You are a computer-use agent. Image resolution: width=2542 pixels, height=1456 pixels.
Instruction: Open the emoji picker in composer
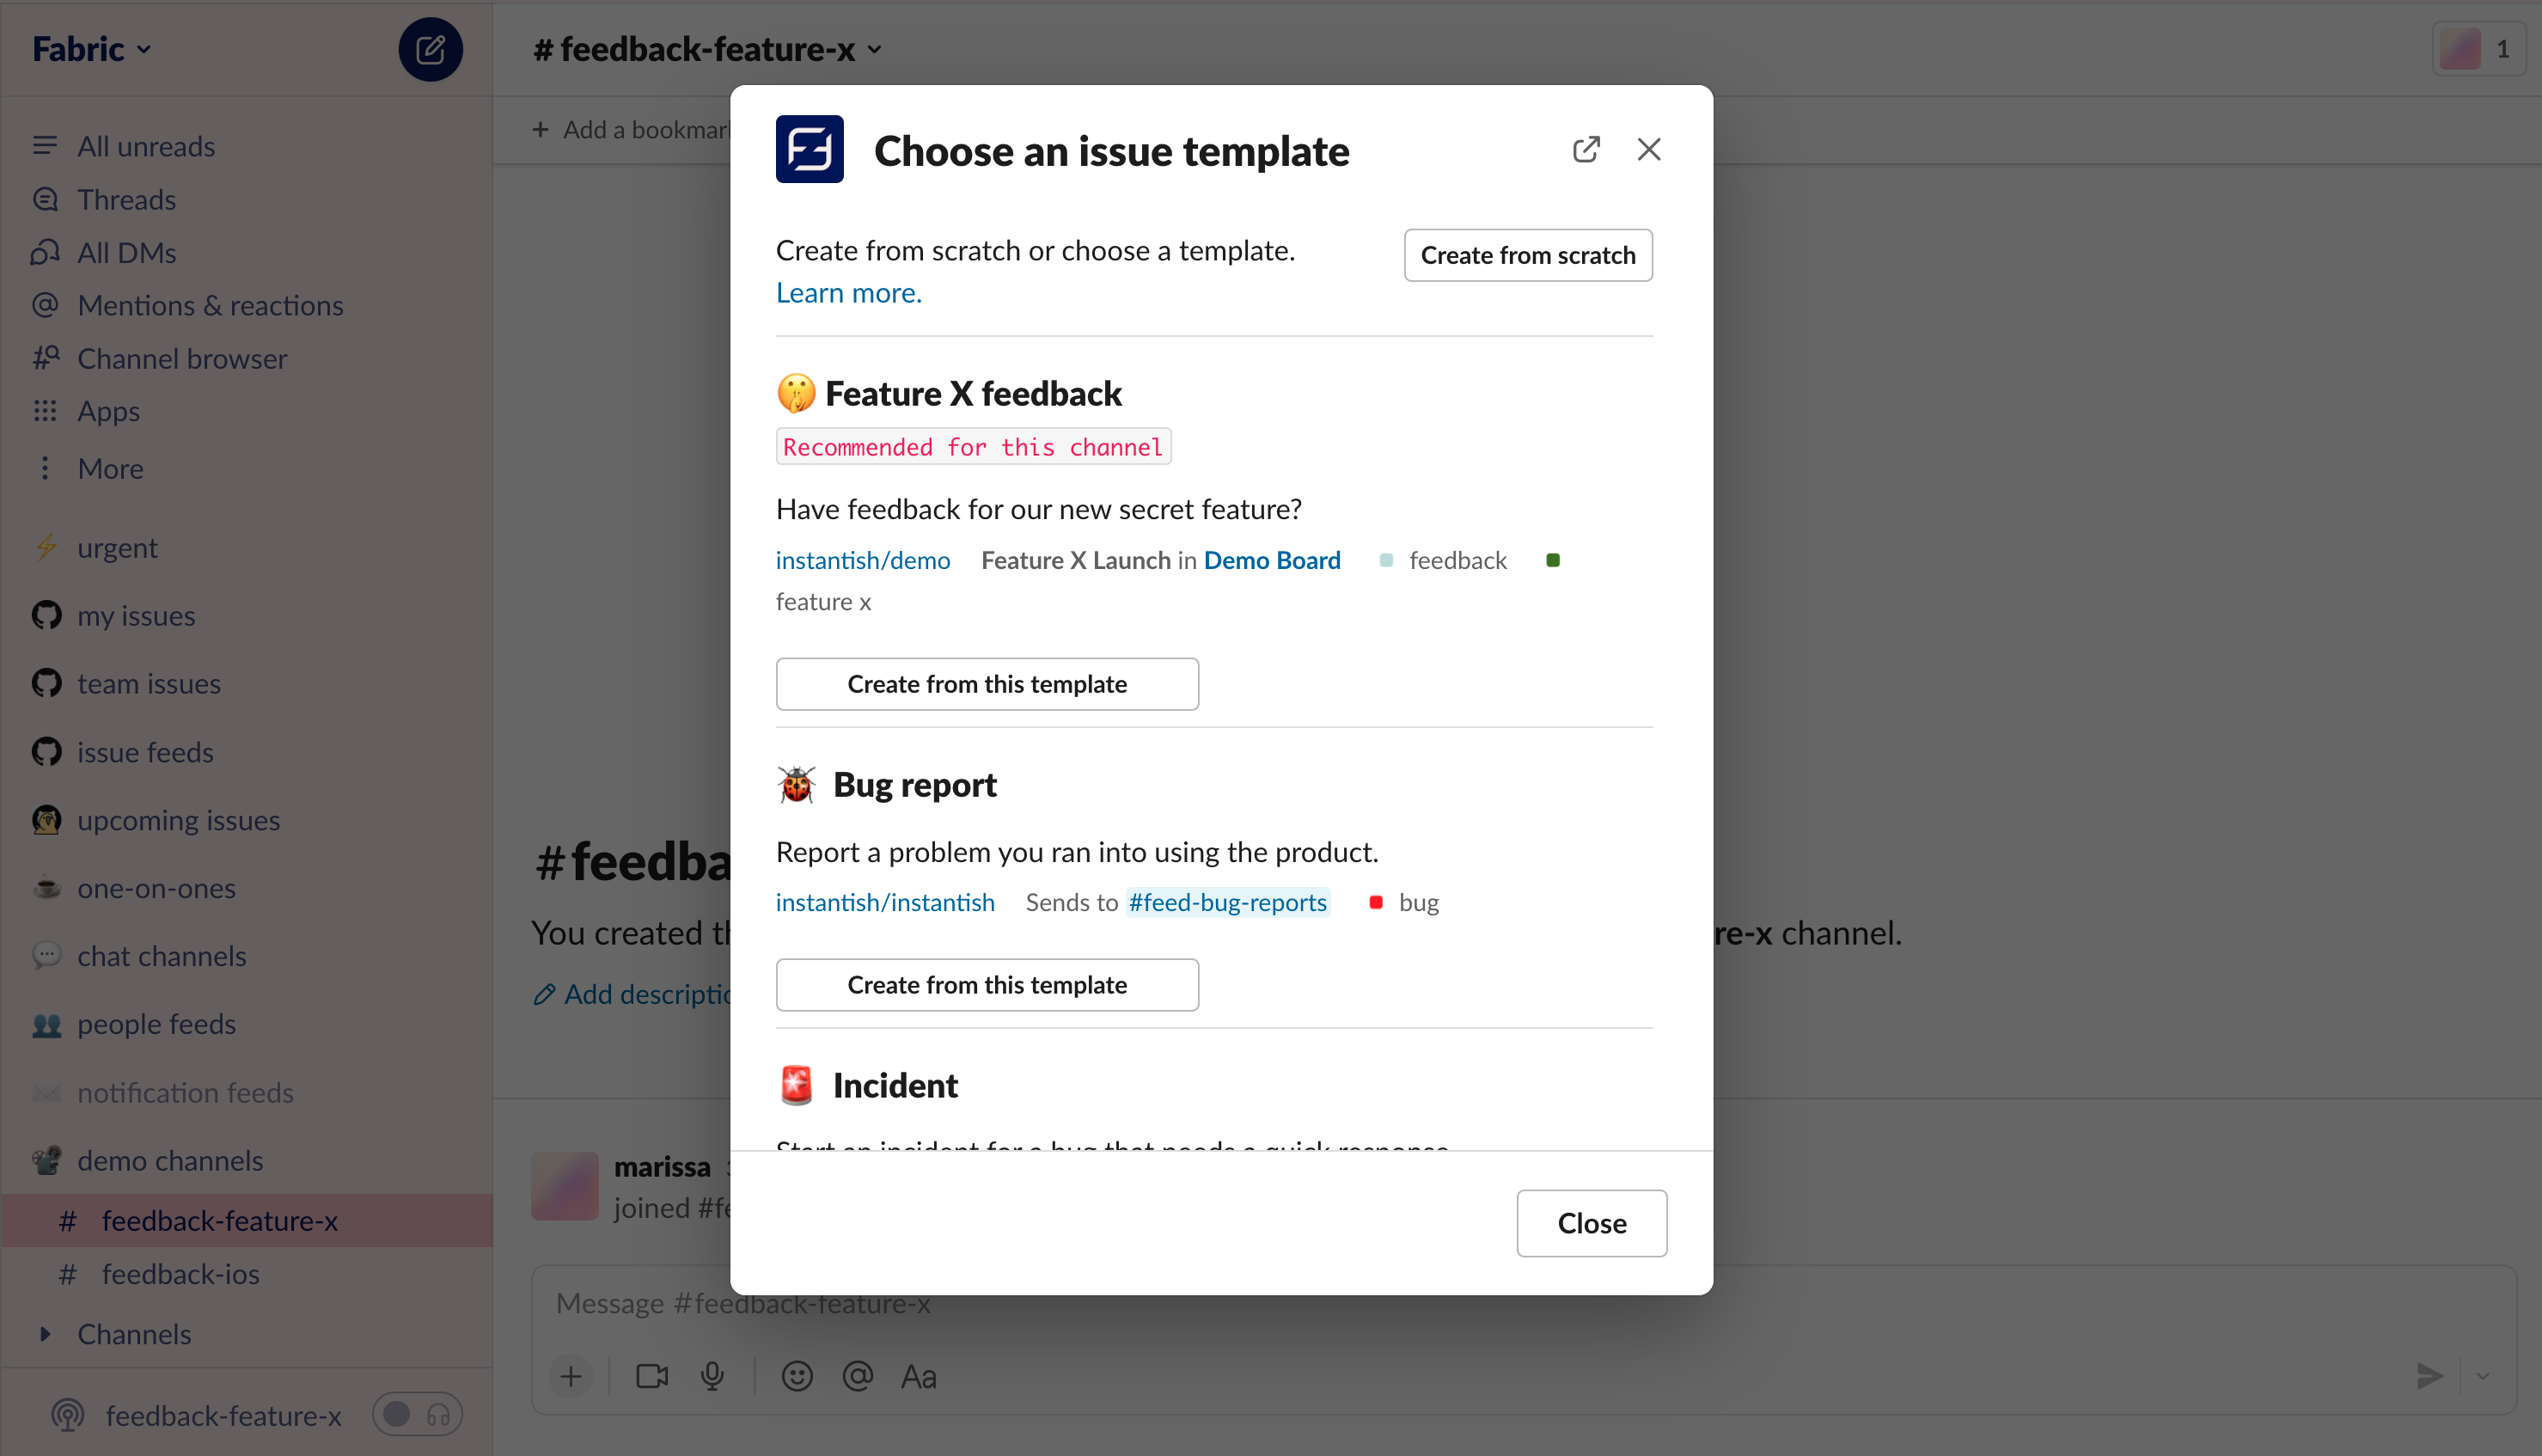tap(797, 1376)
